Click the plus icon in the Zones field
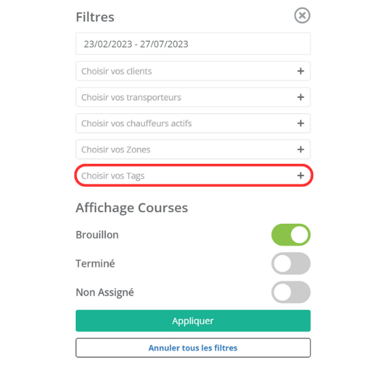Image resolution: width=389 pixels, height=389 pixels. click(x=300, y=149)
